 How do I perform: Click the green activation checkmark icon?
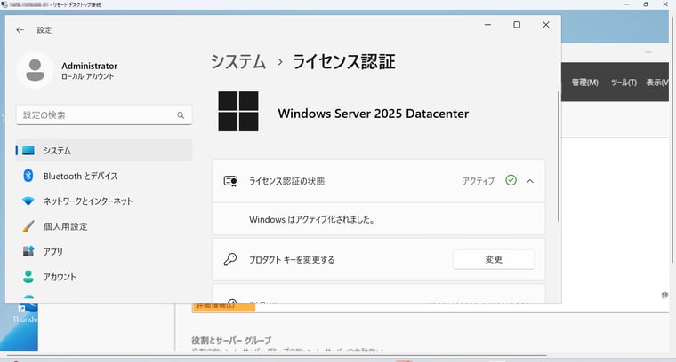[511, 181]
